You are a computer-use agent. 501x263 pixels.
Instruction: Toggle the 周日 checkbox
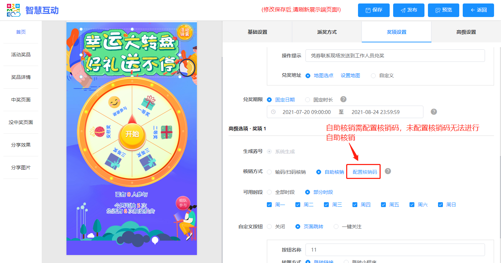pos(440,205)
